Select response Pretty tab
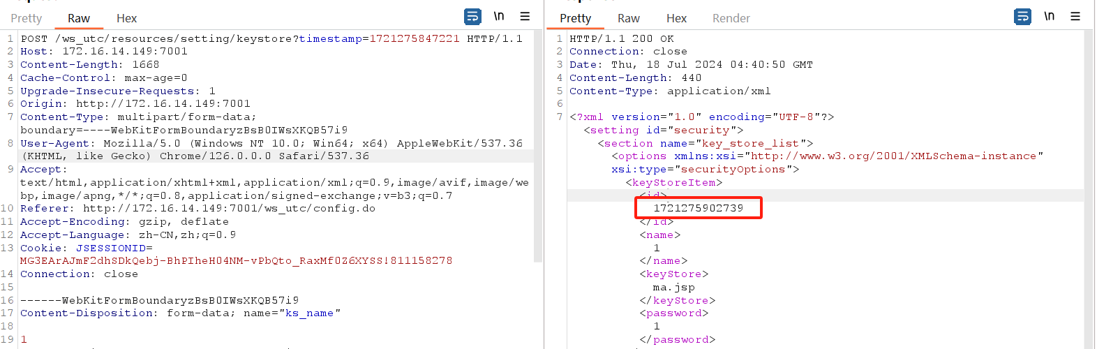1097x349 pixels. pos(576,18)
